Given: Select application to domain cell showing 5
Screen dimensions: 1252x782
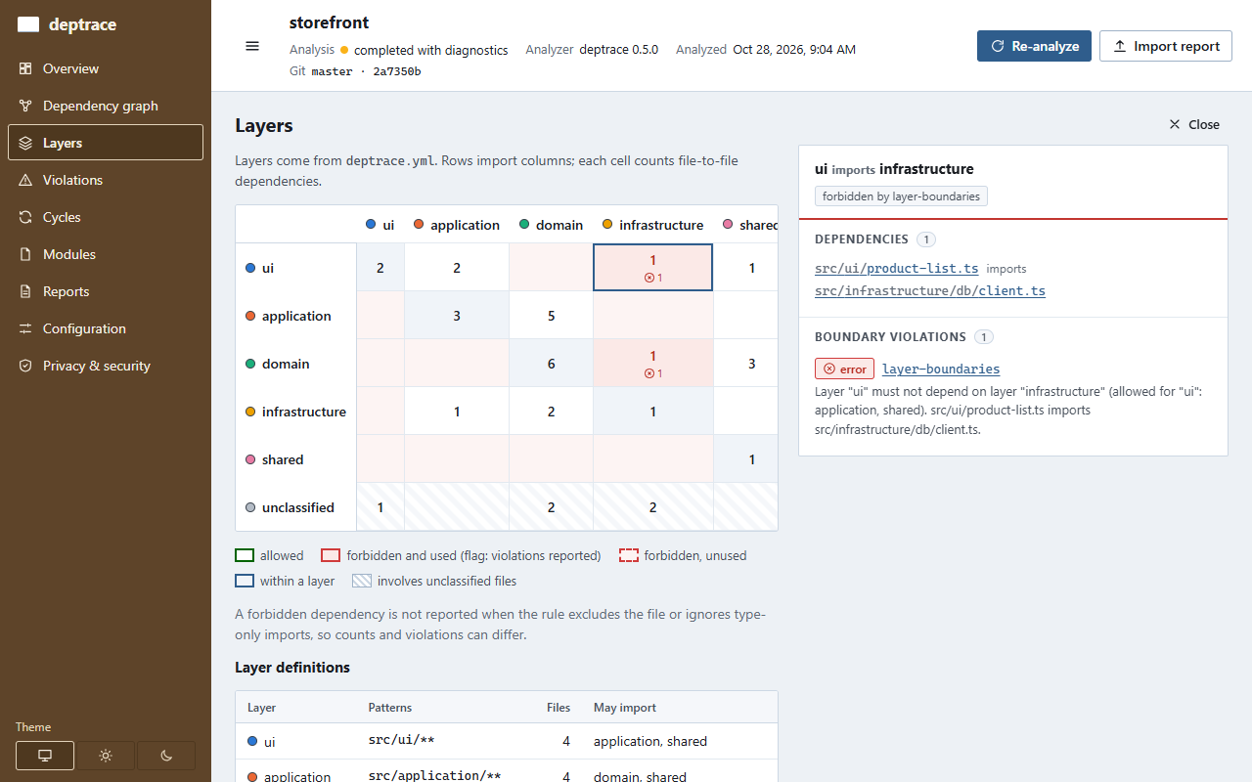Looking at the screenshot, I should coord(552,315).
